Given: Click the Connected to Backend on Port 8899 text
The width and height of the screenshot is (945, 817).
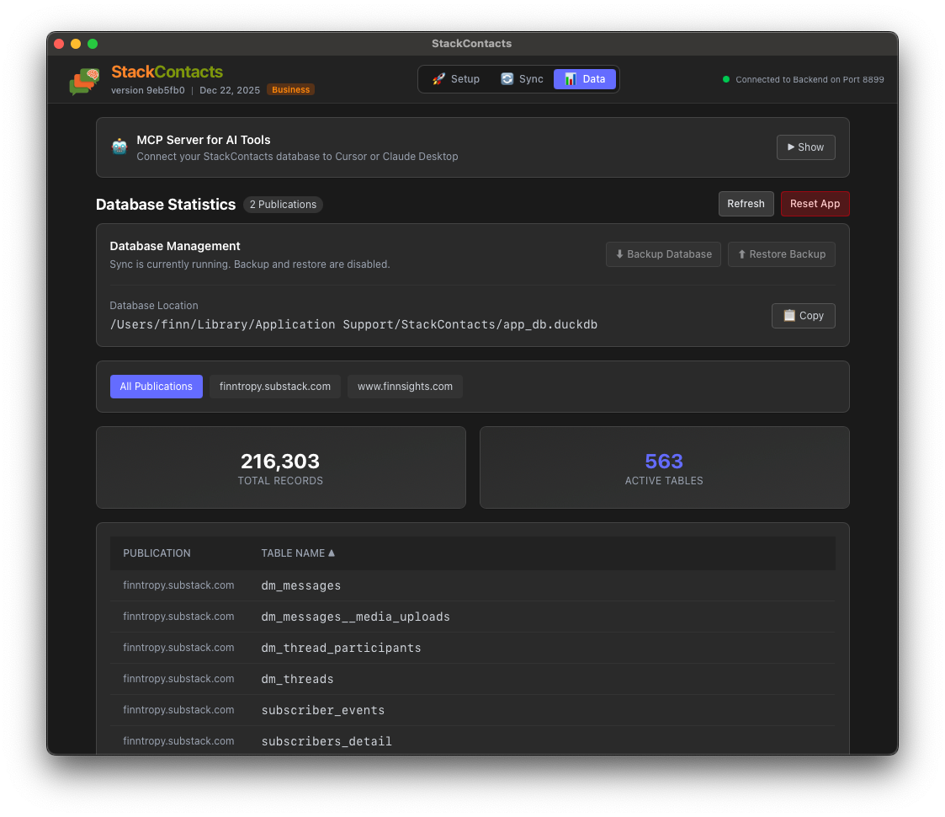Looking at the screenshot, I should (810, 80).
